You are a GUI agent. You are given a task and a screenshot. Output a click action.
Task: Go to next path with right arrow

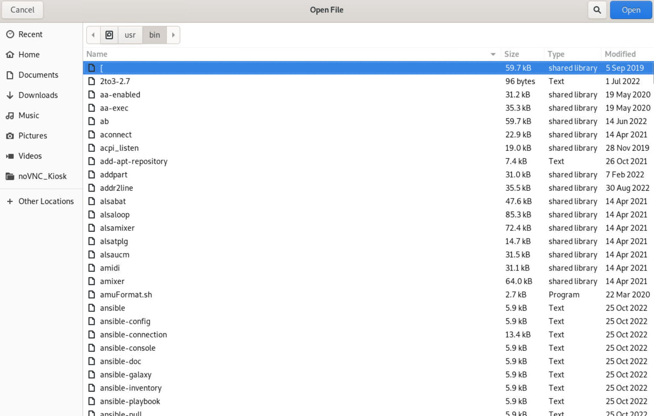173,35
